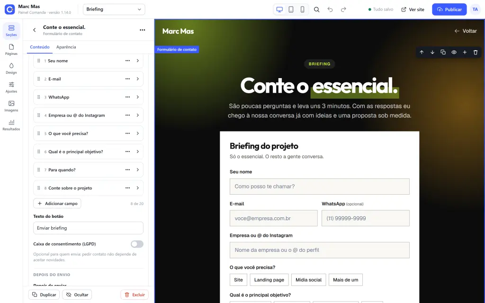The image size is (485, 303).
Task: Expand the Seu nome field settings
Action: pos(138,61)
